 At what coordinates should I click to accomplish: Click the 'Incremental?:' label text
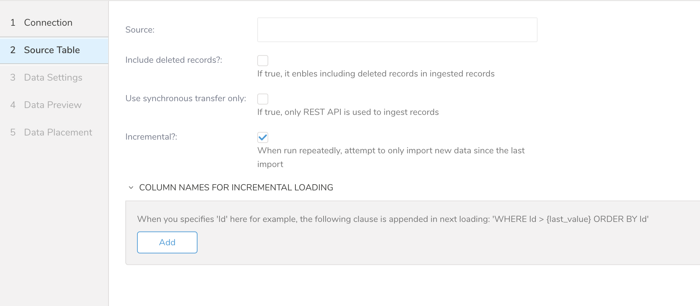coord(151,137)
